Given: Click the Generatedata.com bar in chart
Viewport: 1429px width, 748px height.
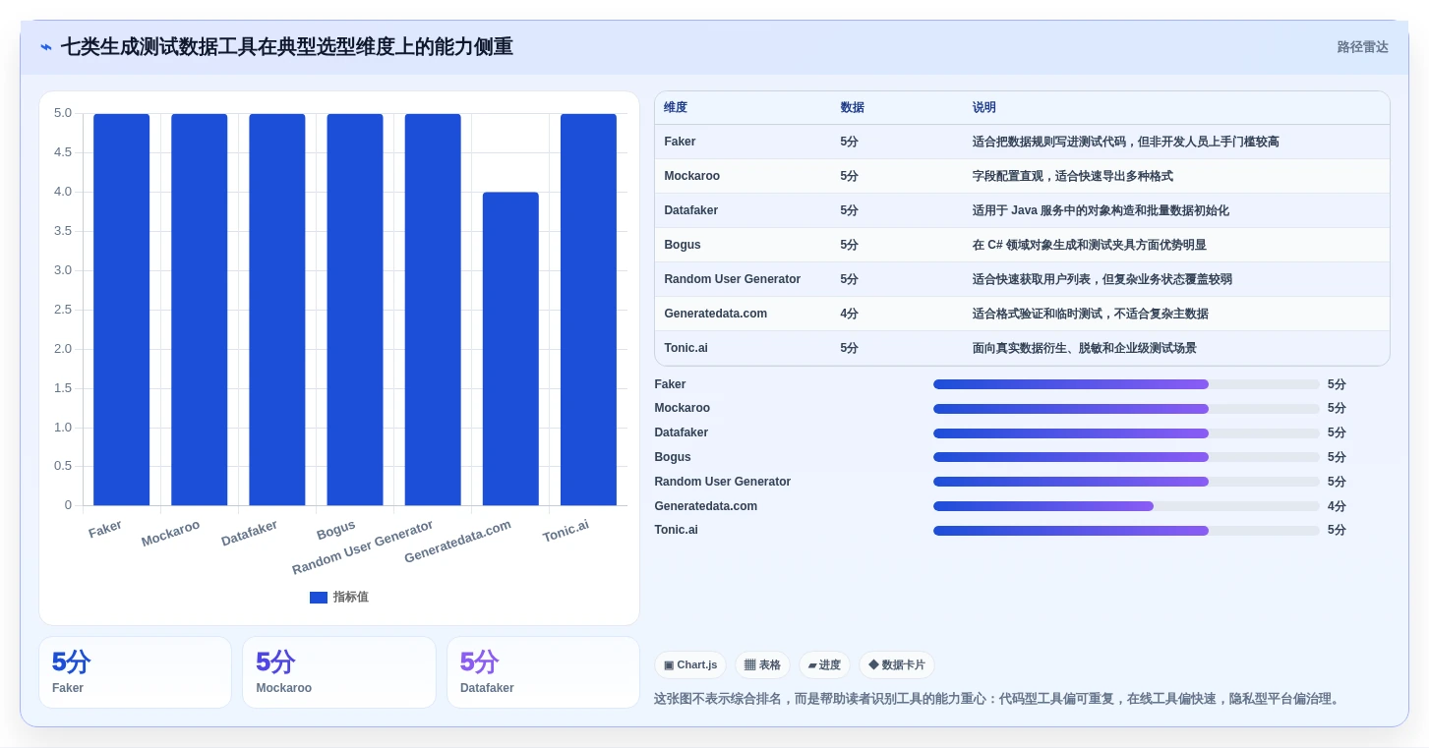Looking at the screenshot, I should pos(510,349).
